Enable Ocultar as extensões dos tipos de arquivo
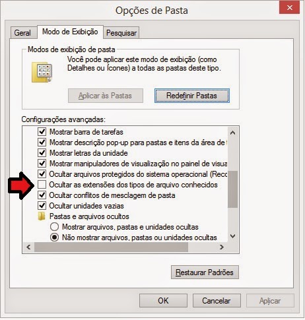Screen dimensions: 305x320 click(42, 185)
